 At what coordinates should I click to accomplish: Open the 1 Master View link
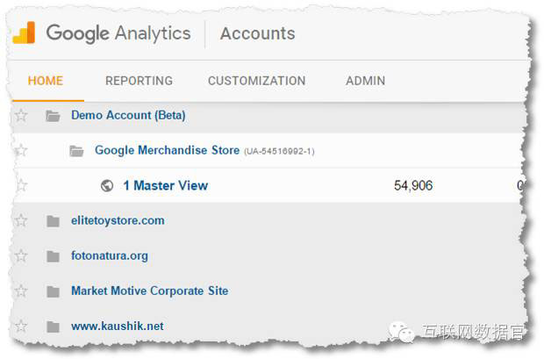pyautogui.click(x=165, y=185)
